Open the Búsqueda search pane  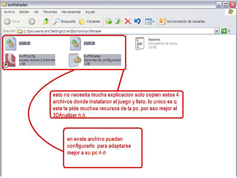(x=64, y=21)
